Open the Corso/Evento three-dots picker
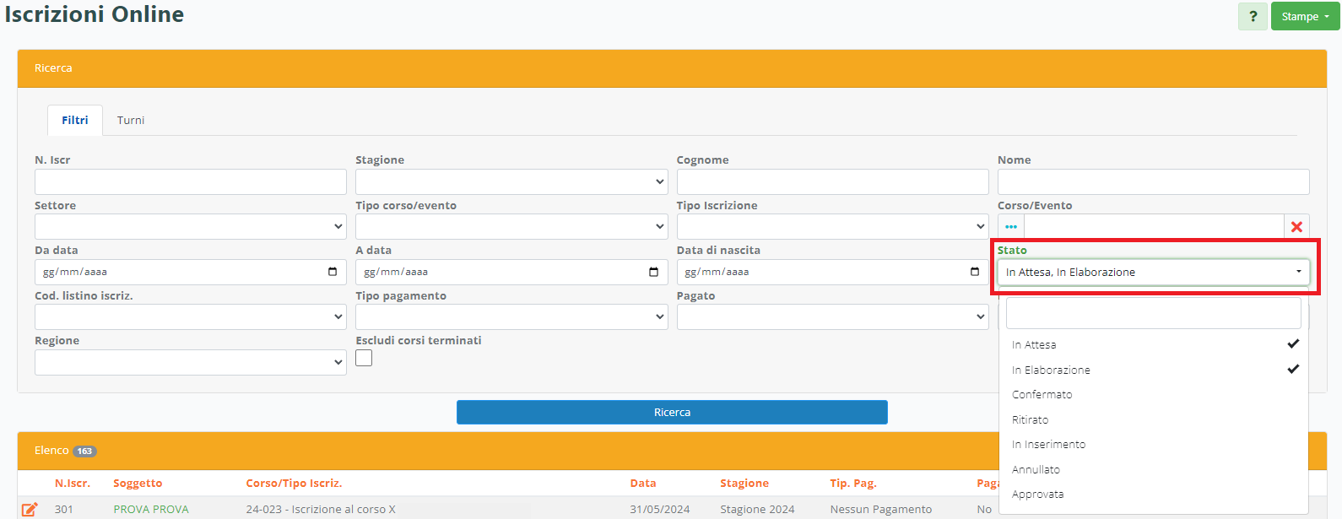1342x519 pixels. 1011,227
